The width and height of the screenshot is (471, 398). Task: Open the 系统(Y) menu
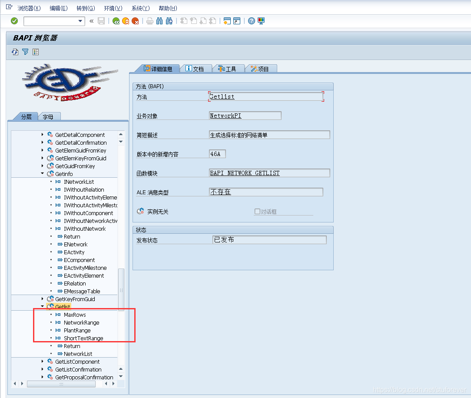140,8
